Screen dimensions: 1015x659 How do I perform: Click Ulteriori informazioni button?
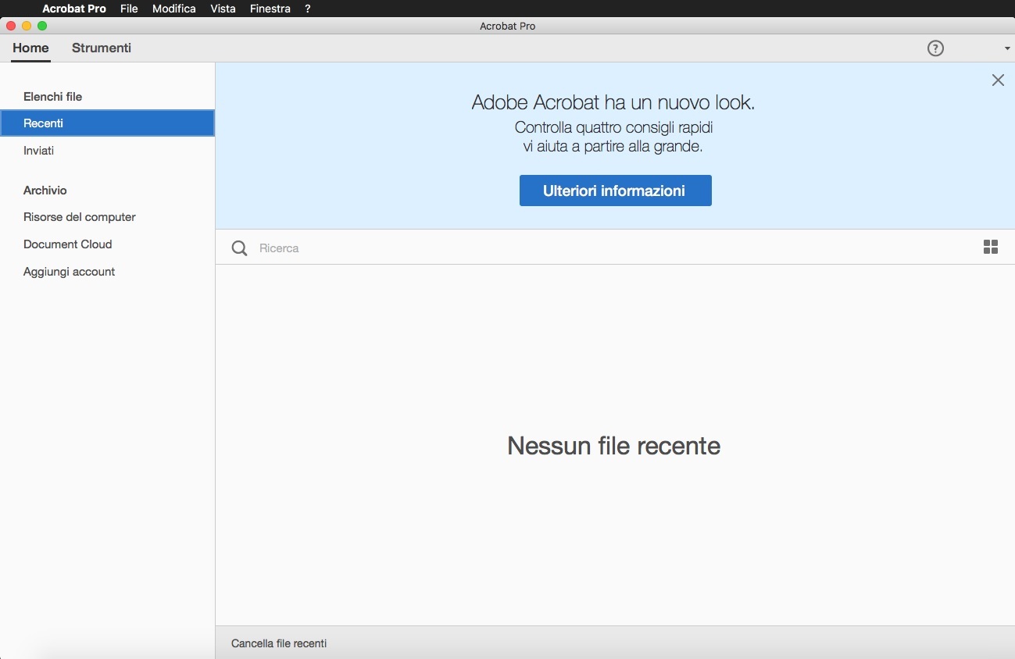coord(615,191)
